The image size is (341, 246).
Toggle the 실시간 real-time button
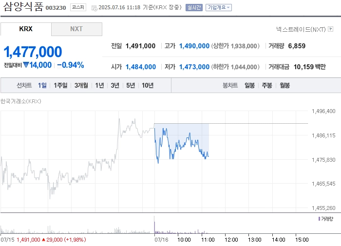click(194, 8)
